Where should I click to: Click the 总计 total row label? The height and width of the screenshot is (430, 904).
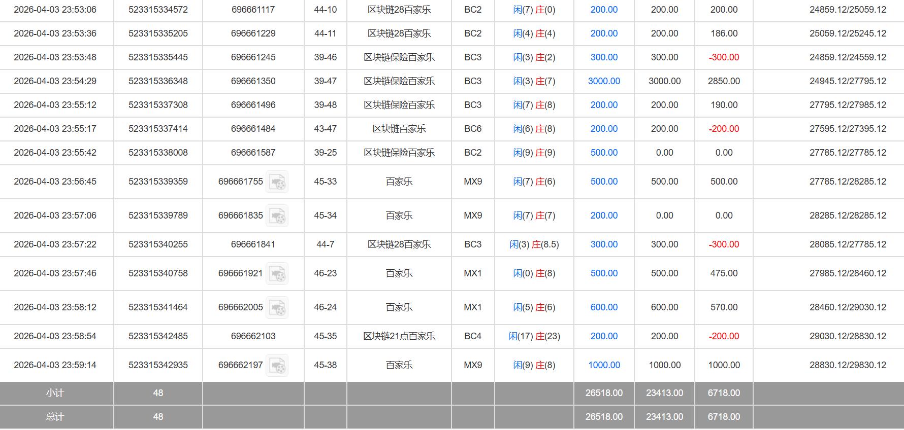[55, 417]
